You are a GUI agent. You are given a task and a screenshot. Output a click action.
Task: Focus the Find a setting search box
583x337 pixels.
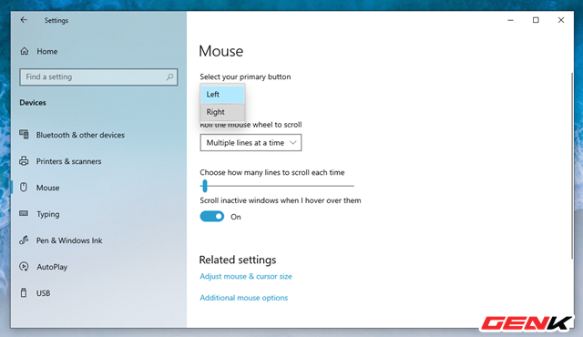pyautogui.click(x=98, y=77)
